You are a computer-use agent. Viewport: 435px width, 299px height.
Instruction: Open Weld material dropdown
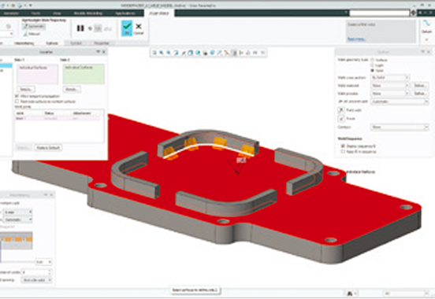coord(390,86)
